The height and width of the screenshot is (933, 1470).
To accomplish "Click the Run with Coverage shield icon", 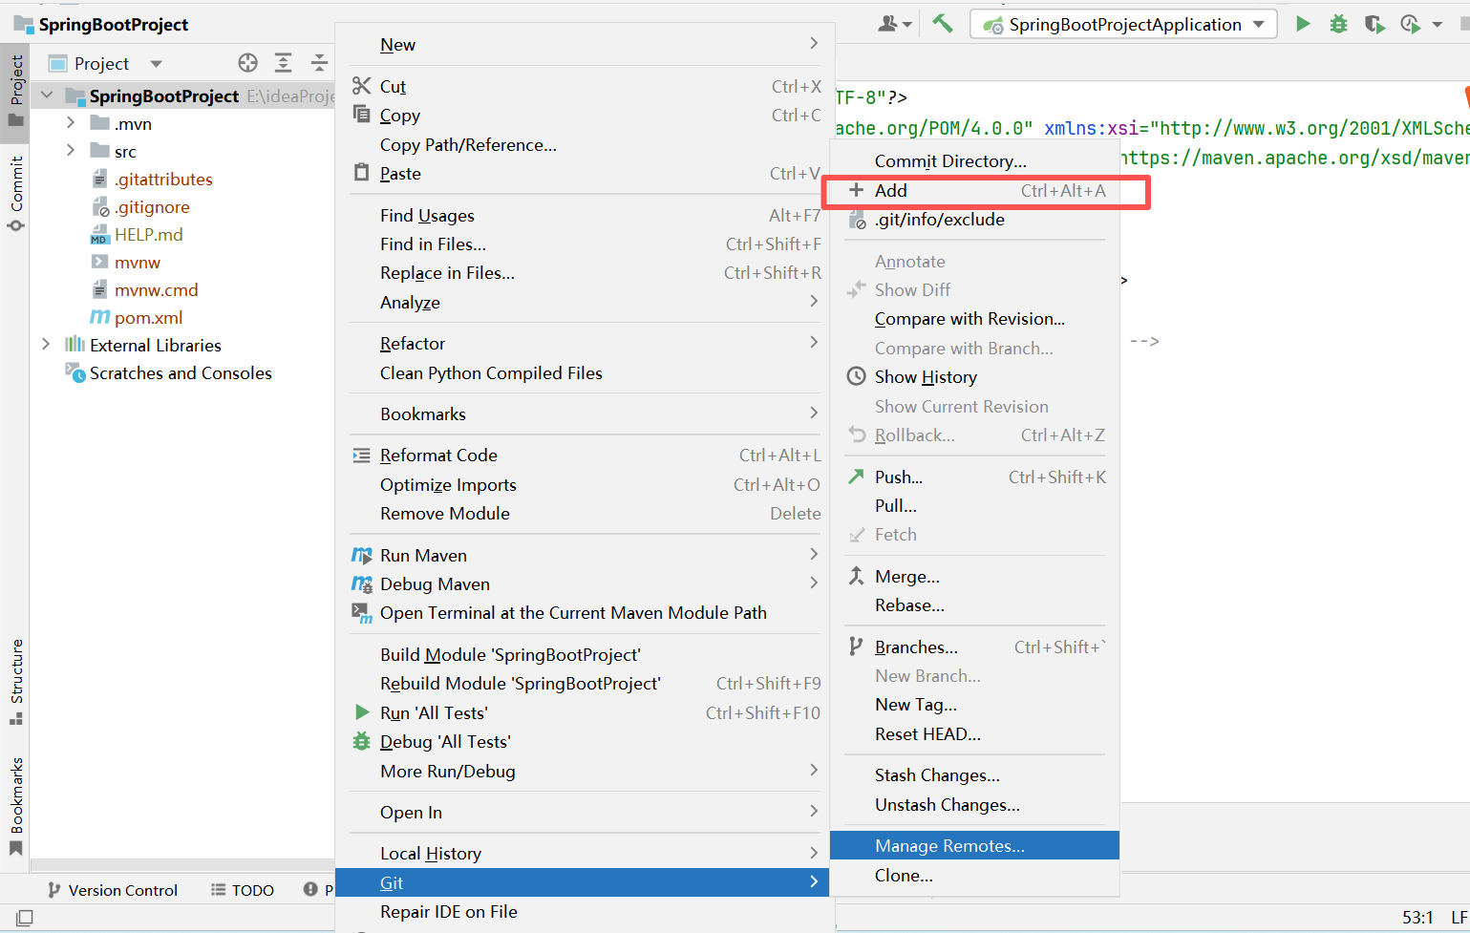I will coord(1374,24).
